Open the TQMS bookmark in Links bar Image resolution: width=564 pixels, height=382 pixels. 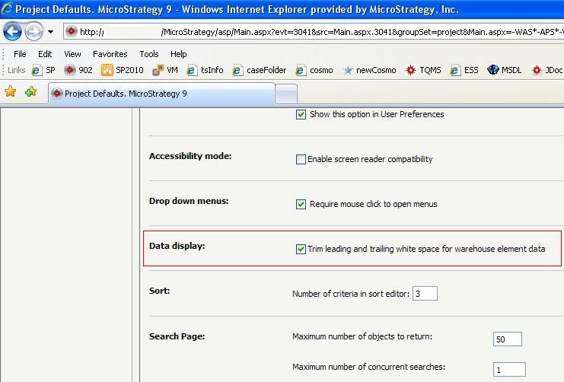(x=424, y=70)
